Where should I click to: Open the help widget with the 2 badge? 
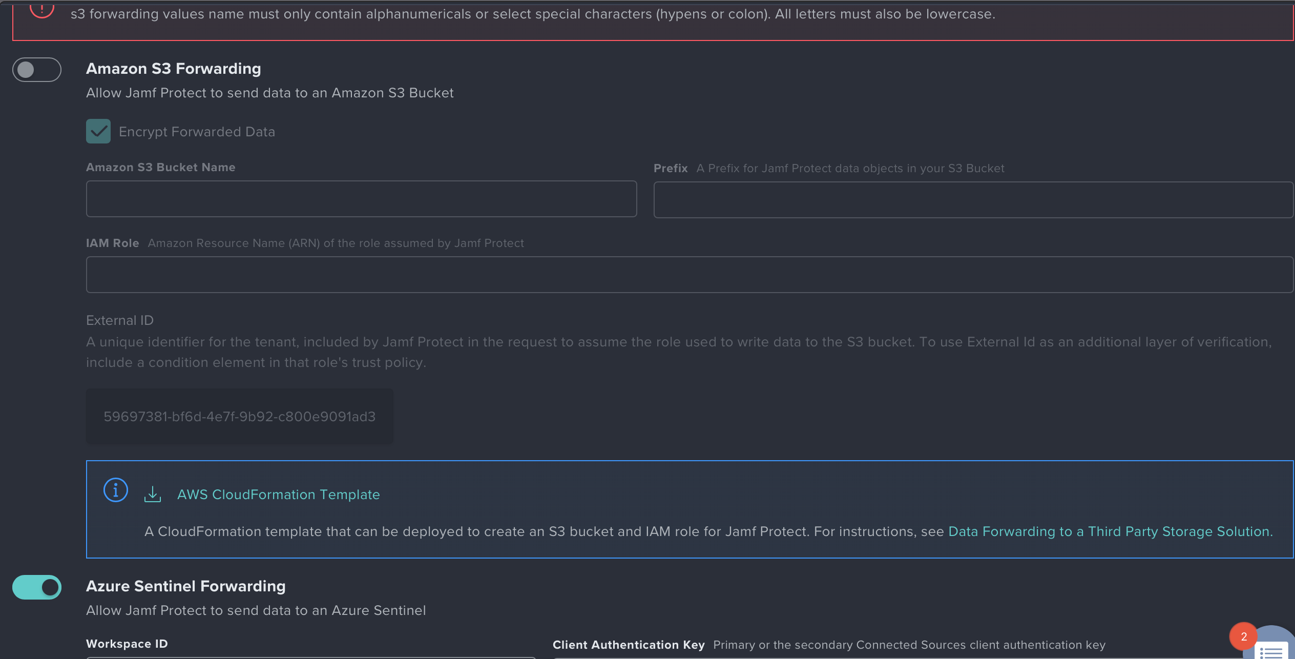pos(1271,644)
